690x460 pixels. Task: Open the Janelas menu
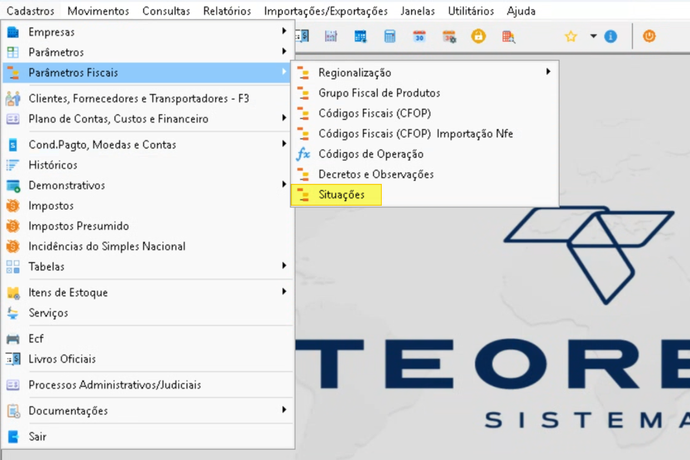[418, 11]
